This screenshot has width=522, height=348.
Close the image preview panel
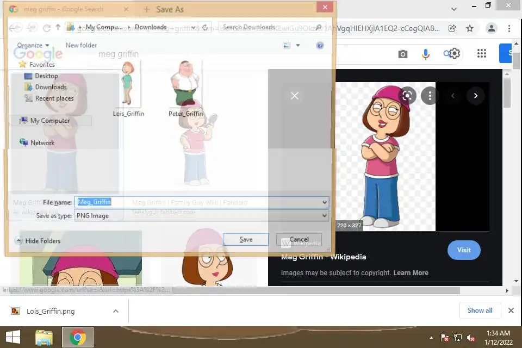295,96
